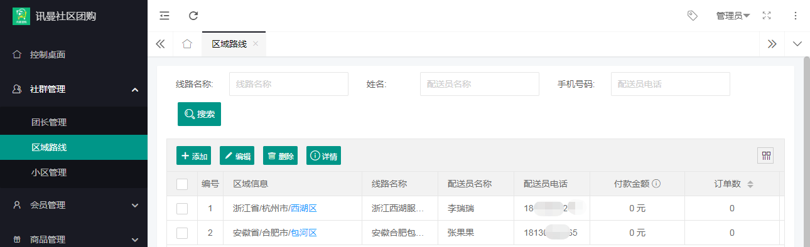Image resolution: width=810 pixels, height=247 pixels.
Task: Sort by 订单数 column arrows
Action: [750, 184]
